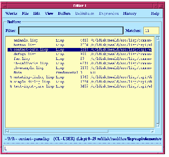Viewport: 169px width, 157px height.
Task: Open the History menu
Action: pyautogui.click(x=129, y=14)
